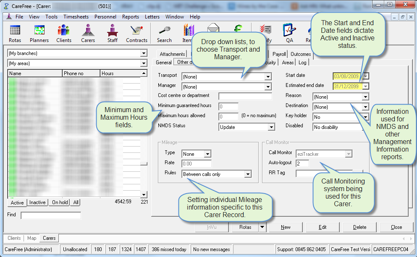Viewport: 417px width, 257px height.
Task: Click the Contracts toolbar icon
Action: tap(136, 33)
